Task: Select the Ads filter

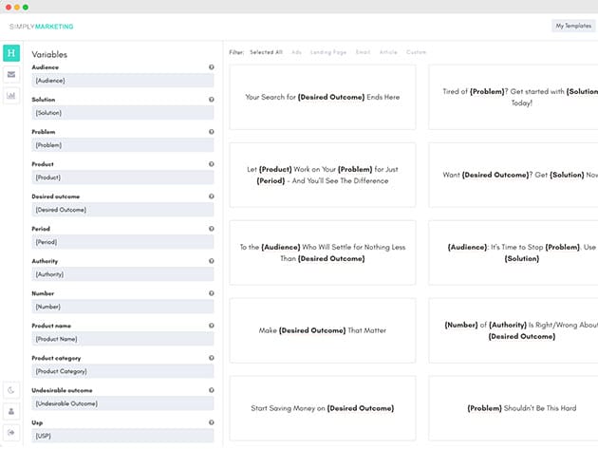Action: pyautogui.click(x=296, y=52)
